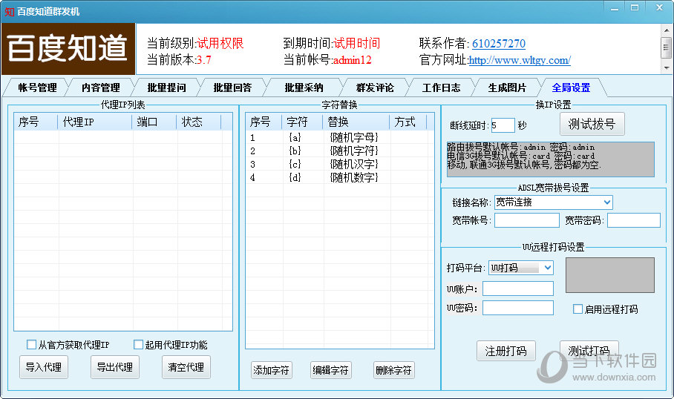
Task: Click the captcha preview image box
Action: tap(610, 275)
